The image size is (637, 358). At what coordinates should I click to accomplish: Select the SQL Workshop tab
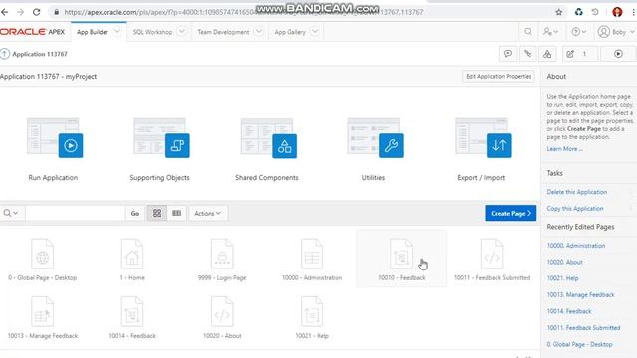tap(152, 32)
